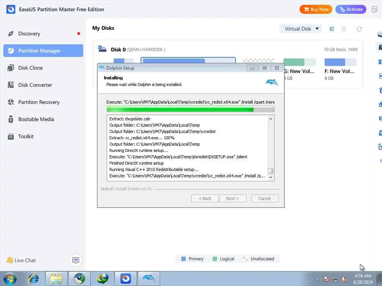Click the Toolkit toolbox icon
Image resolution: width=382 pixels, height=286 pixels.
point(11,136)
